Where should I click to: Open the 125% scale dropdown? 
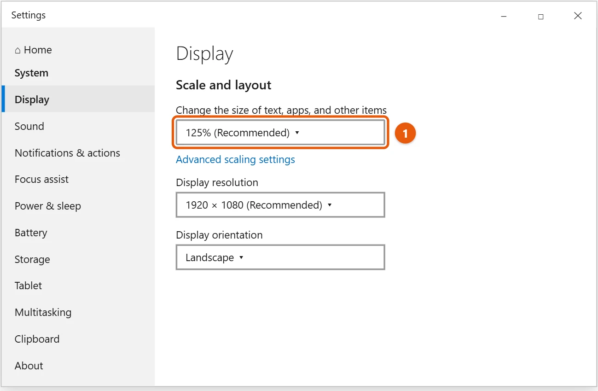point(280,133)
